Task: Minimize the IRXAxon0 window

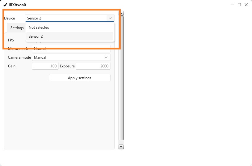Action: coord(233,5)
